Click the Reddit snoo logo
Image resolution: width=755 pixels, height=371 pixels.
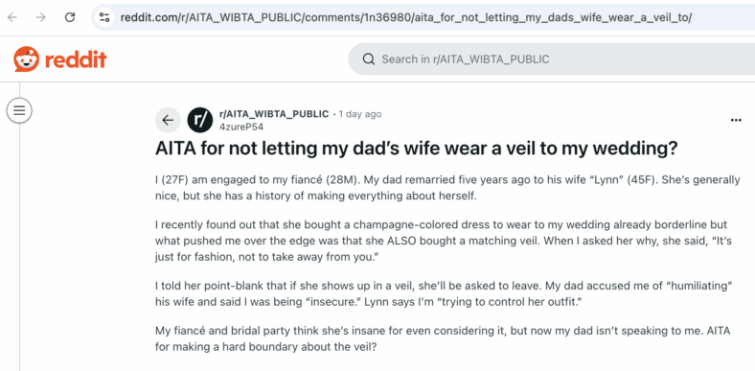click(x=26, y=59)
